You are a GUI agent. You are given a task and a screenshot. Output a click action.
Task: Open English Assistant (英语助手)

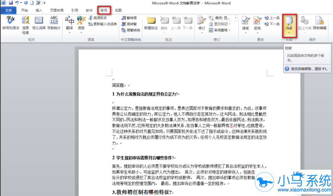coord(98,18)
